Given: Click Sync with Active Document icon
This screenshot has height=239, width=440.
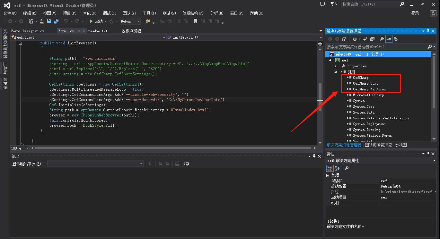Looking at the screenshot, I should [365, 39].
